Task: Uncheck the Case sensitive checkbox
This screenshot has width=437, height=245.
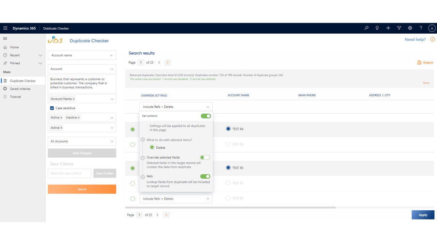Action: coord(52,108)
